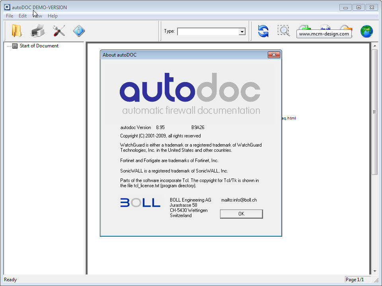The width and height of the screenshot is (382, 286).
Task: Click the blue info diamond icon
Action: coord(79,31)
